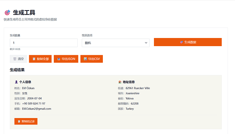Open the 性别选项 dropdown showing 随机
235x134 pixels.
[115, 43]
